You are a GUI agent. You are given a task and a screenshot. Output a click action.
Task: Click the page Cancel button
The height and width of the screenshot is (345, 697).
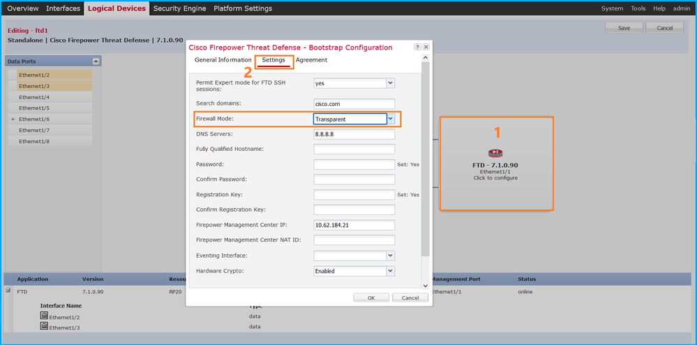click(x=664, y=28)
